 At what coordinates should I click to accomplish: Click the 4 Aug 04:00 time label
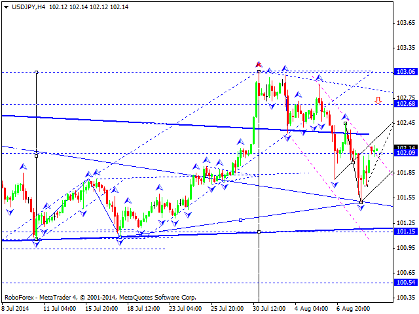pyautogui.click(x=312, y=309)
